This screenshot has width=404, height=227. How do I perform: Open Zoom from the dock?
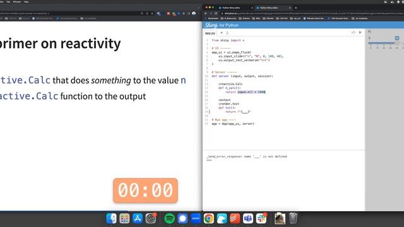click(x=196, y=219)
